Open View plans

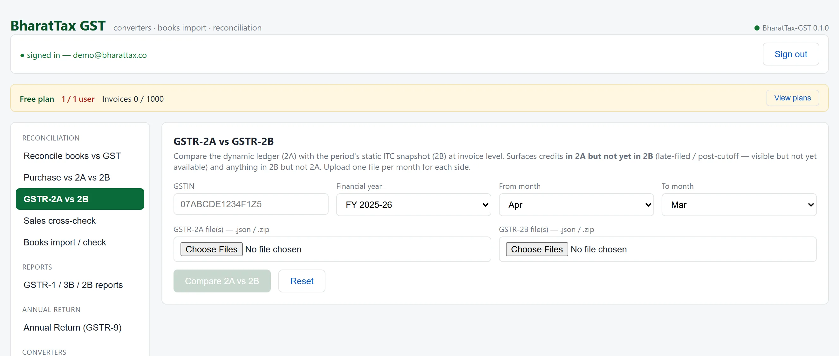[792, 98]
